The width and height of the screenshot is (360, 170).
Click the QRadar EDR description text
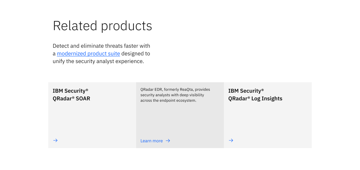tap(175, 95)
